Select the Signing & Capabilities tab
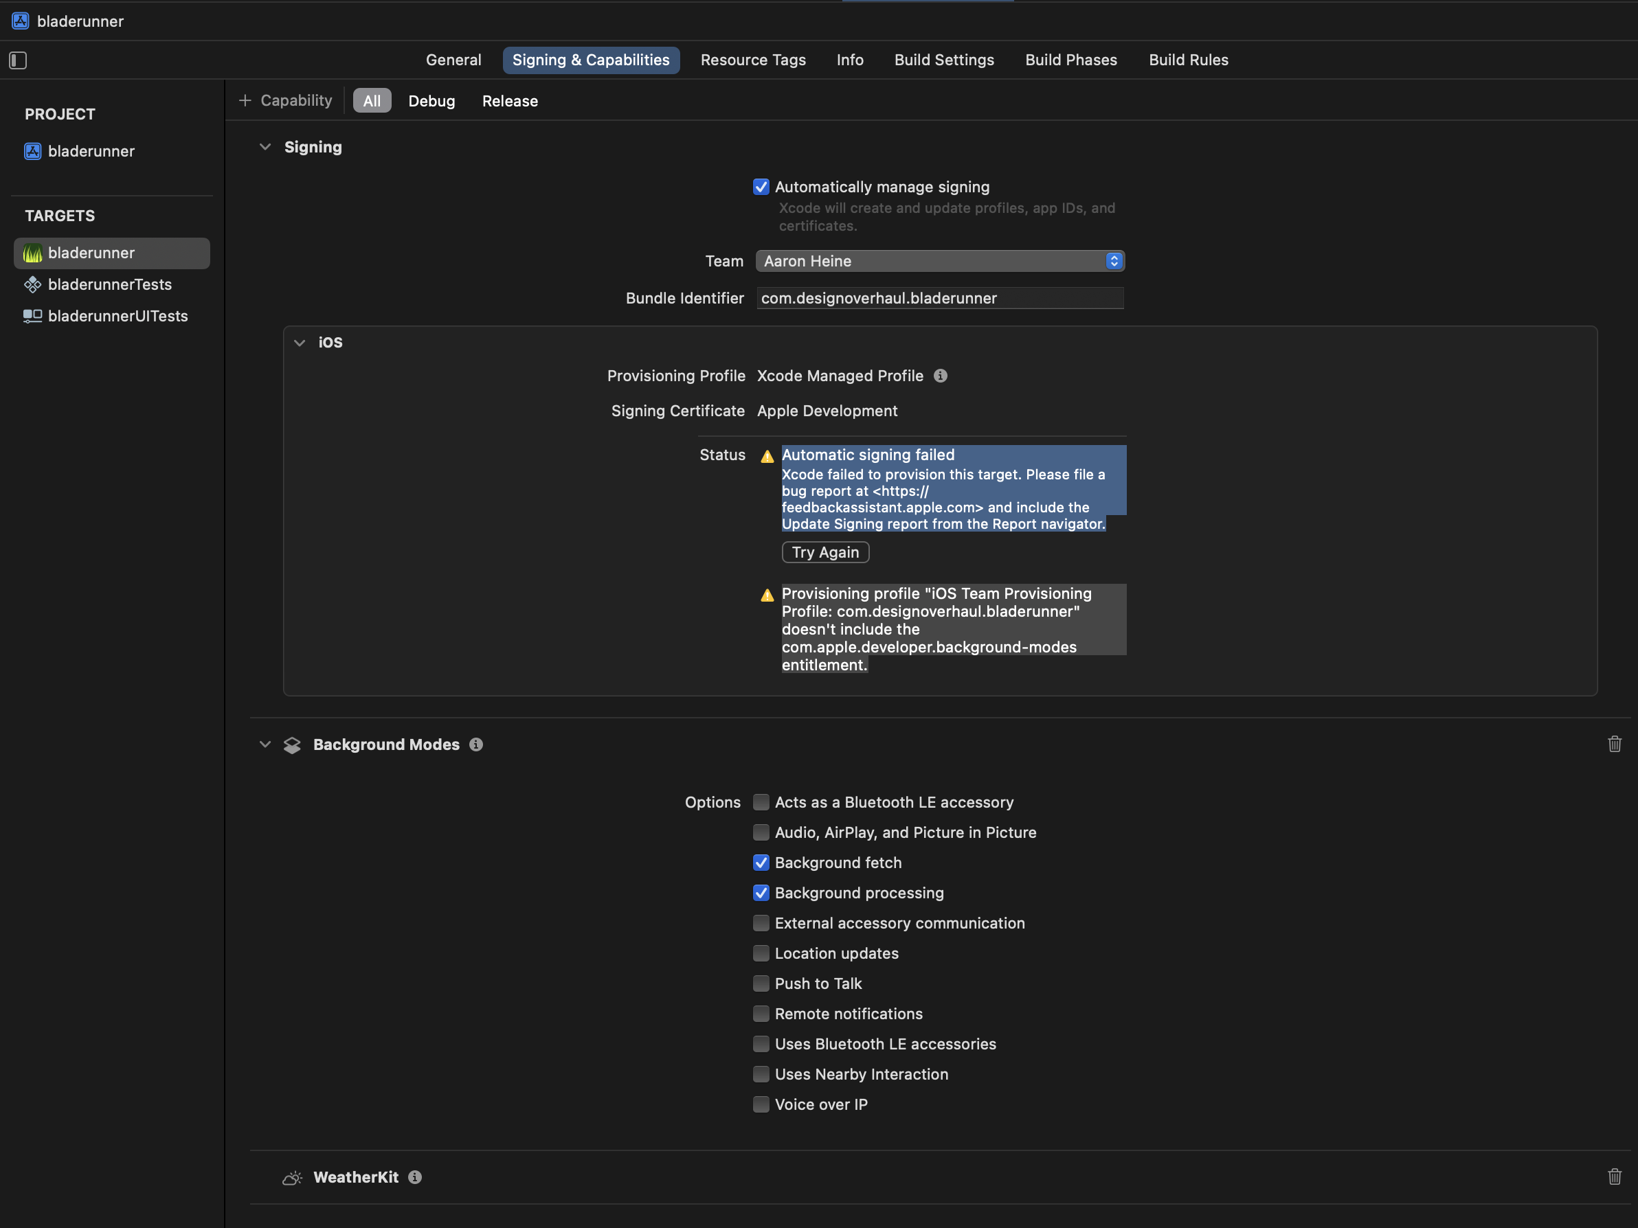Viewport: 1638px width, 1228px height. (x=591, y=60)
